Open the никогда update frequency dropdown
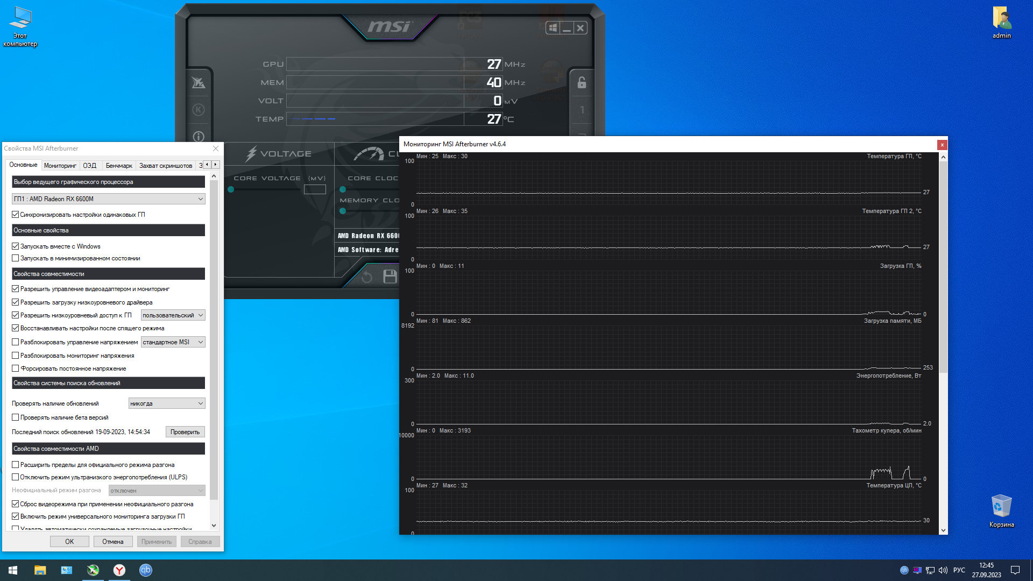The height and width of the screenshot is (581, 1033). [167, 403]
